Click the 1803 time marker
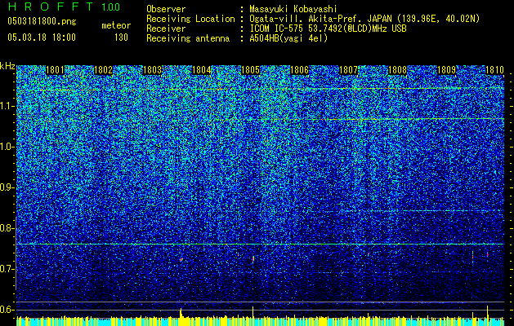 [x=153, y=70]
